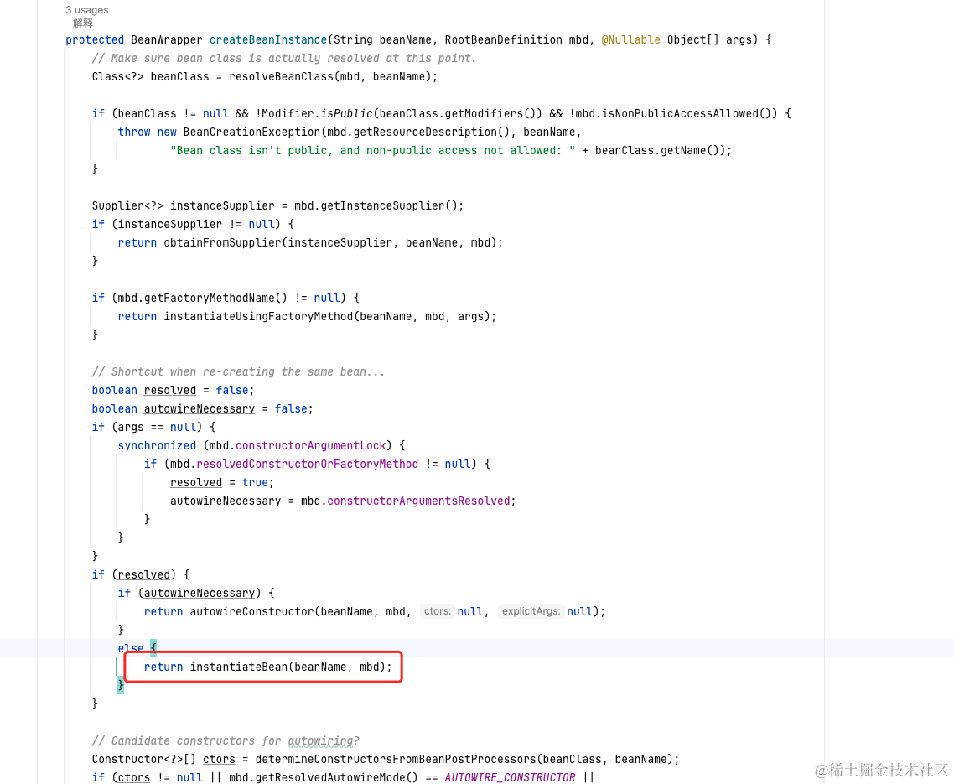The image size is (954, 784).
Task: Click 'autowireNecessary' in its boolean declaration line
Action: (200, 408)
